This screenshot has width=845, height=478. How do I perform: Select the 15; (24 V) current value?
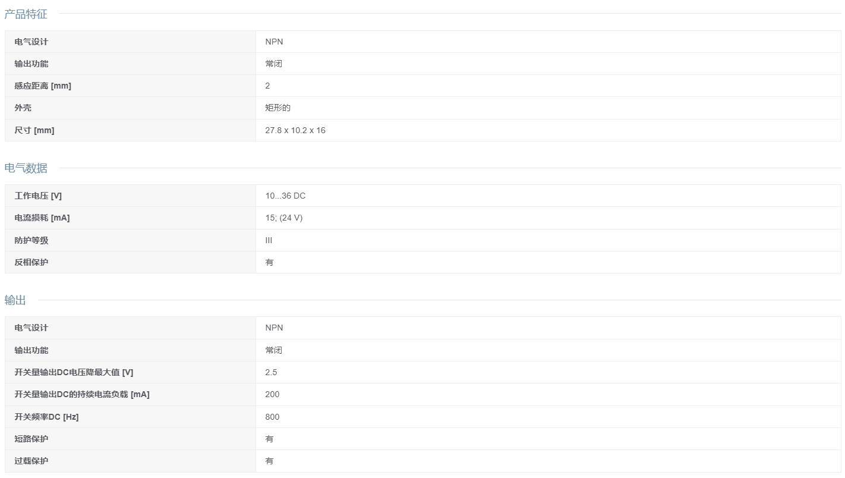pyautogui.click(x=284, y=218)
